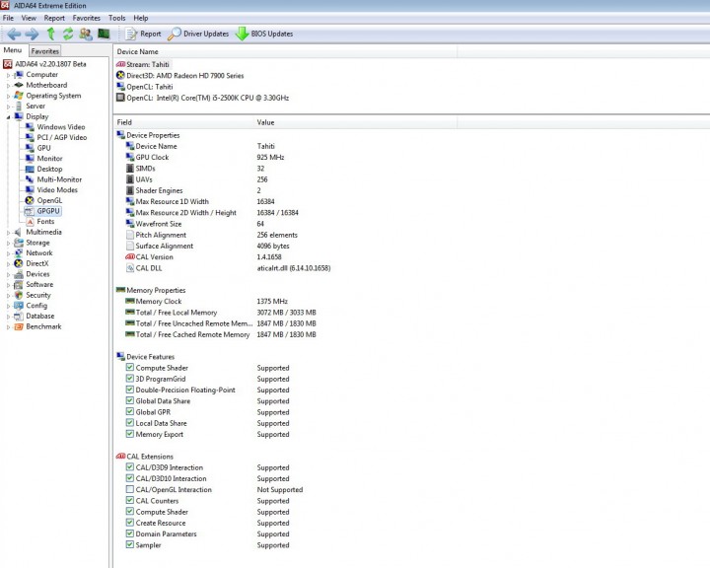
Task: Select Windows Video in the tree
Action: click(61, 127)
